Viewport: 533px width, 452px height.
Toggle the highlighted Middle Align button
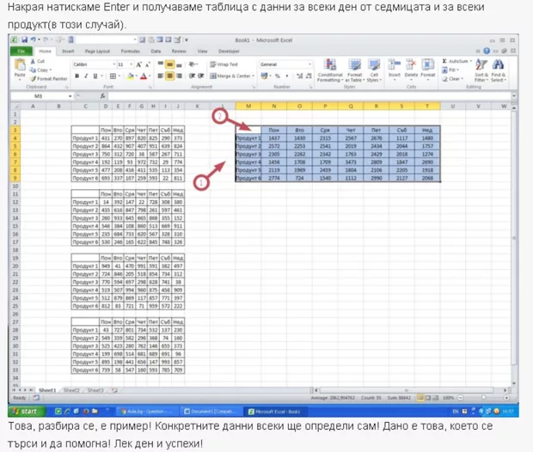[169, 64]
